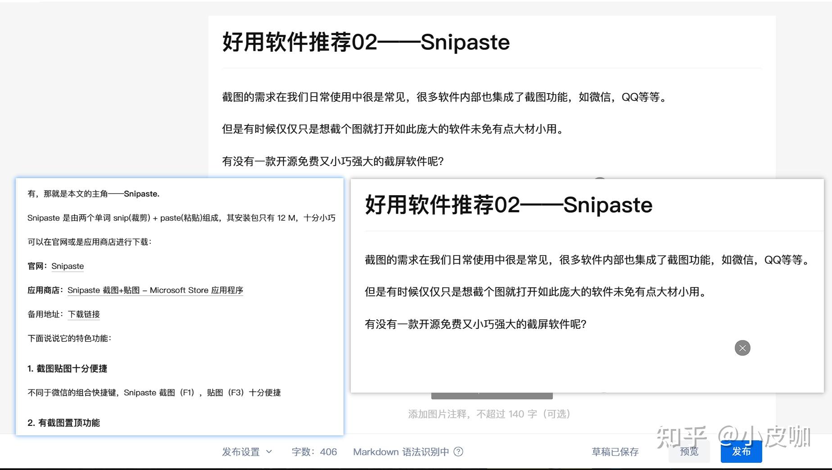This screenshot has width=832, height=470.
Task: Open the Microsoft Store 应用程序 link
Action: pos(155,290)
